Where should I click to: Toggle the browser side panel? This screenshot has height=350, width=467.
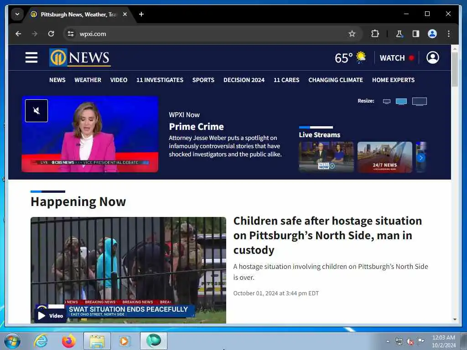[x=416, y=34]
